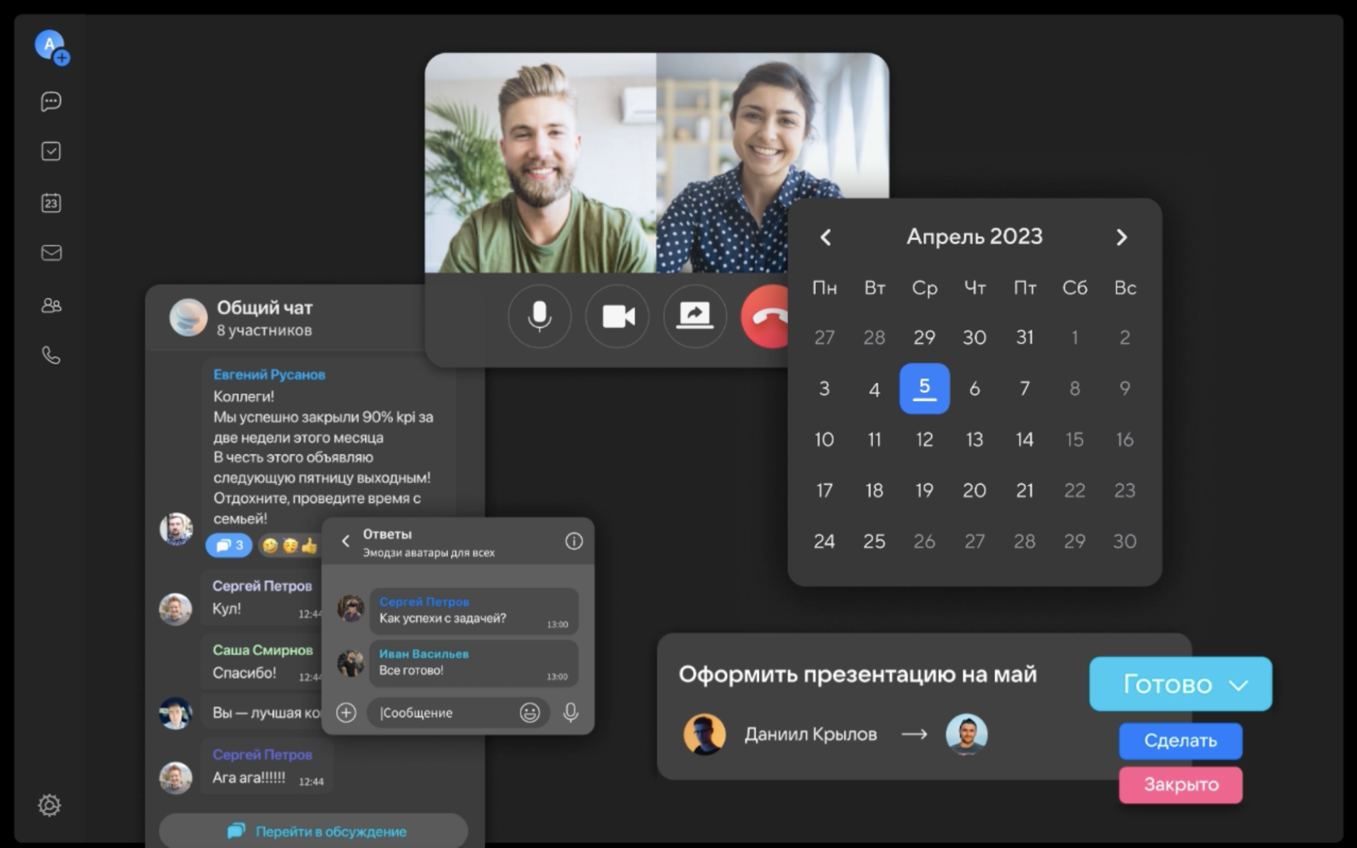Open Иван Васильев name in replies
Screen dimensions: 1357x848
[424, 654]
